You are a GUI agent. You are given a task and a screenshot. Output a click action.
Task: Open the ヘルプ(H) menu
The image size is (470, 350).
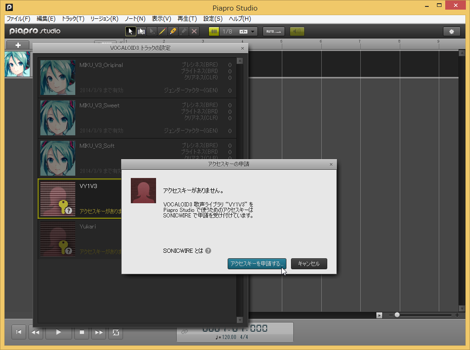pos(240,19)
